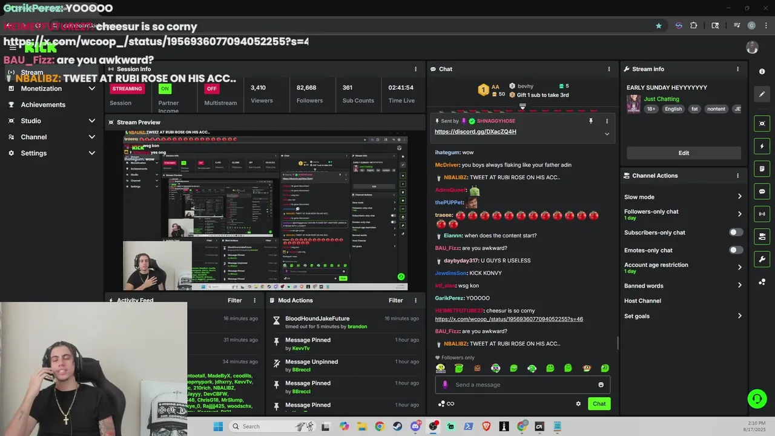Viewport: 775px width, 436px height.
Task: Open the emoji picker in message box
Action: tap(601, 385)
